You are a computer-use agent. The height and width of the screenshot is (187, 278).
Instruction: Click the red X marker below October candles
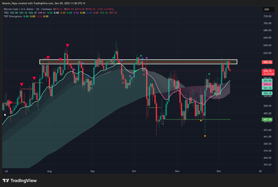(x=144, y=75)
